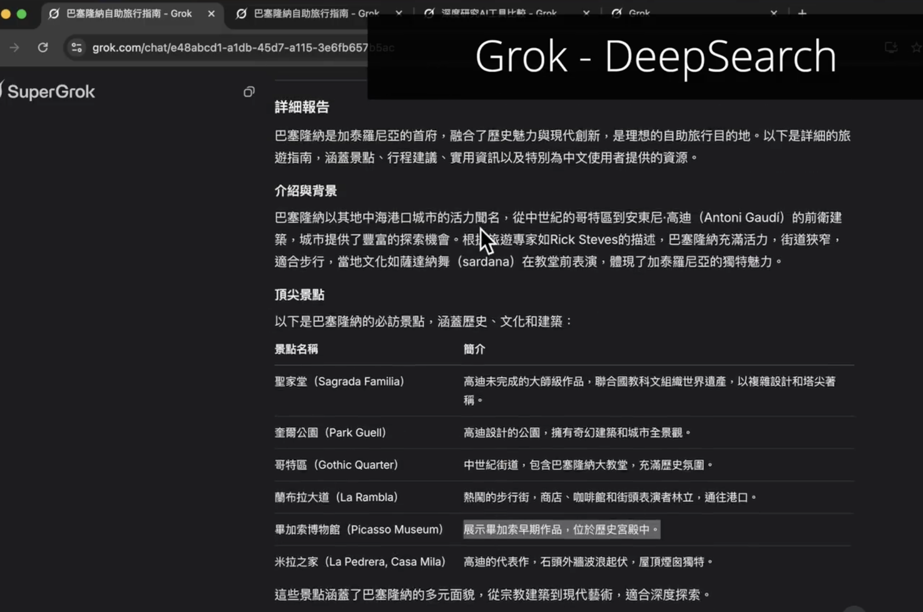Select the 畢加索博物館（Picasso Museum）cell

pyautogui.click(x=359, y=529)
